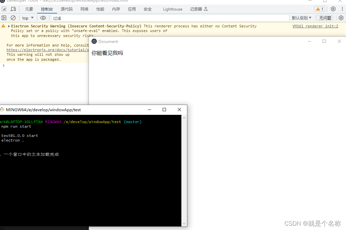The height and width of the screenshot is (230, 346).
Task: Open the 默认级别 log level dropdown
Action: coord(302,18)
